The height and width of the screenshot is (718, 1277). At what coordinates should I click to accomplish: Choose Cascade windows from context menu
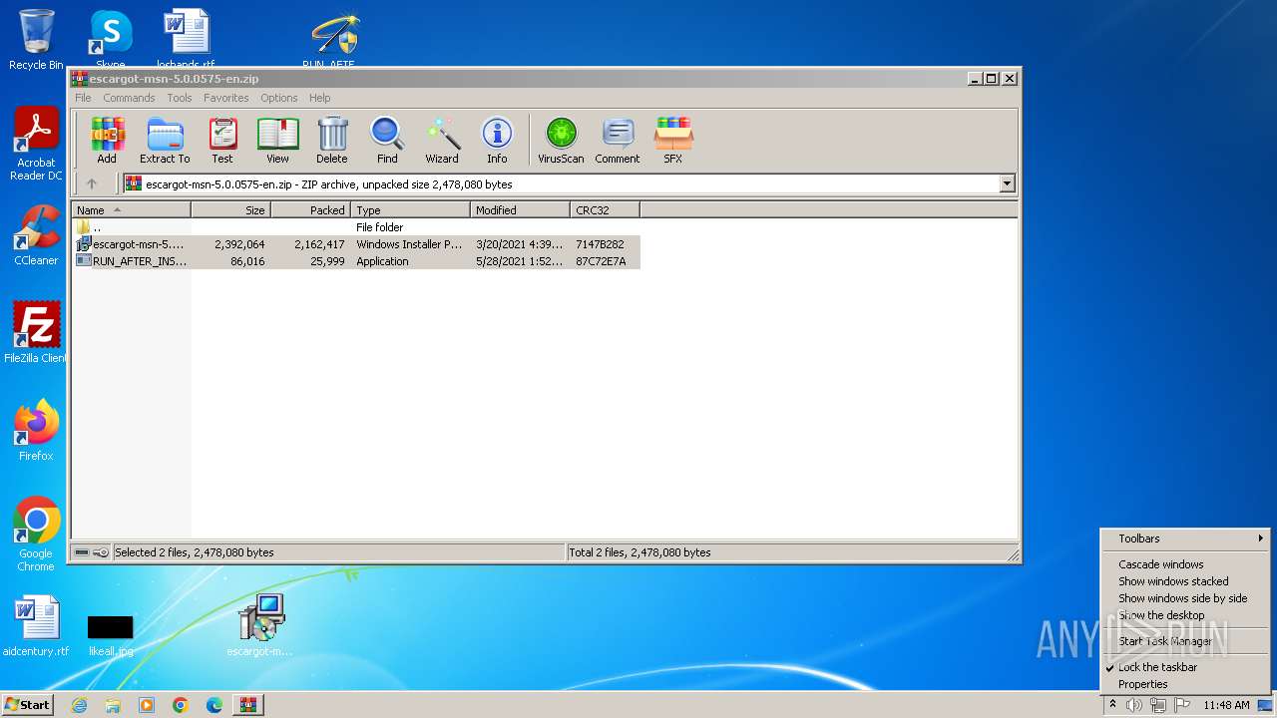pos(1186,564)
